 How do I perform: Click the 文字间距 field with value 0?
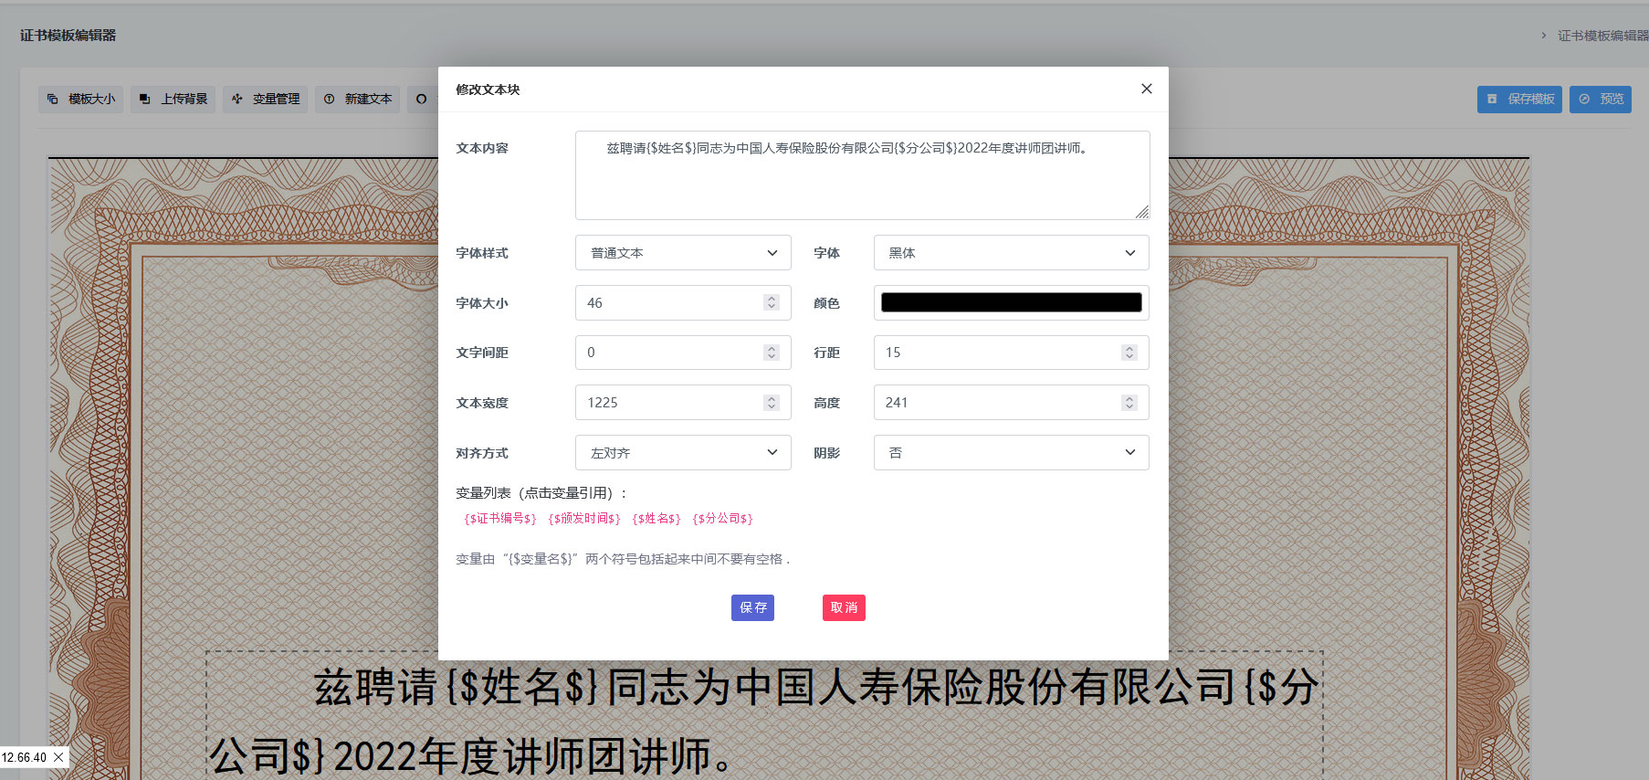tap(683, 353)
